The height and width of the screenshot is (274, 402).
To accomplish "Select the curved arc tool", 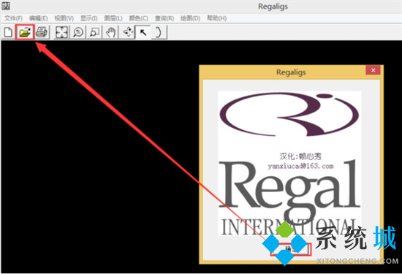I will (x=159, y=32).
